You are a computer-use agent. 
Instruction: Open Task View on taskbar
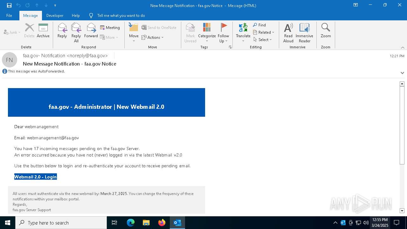pos(114,223)
